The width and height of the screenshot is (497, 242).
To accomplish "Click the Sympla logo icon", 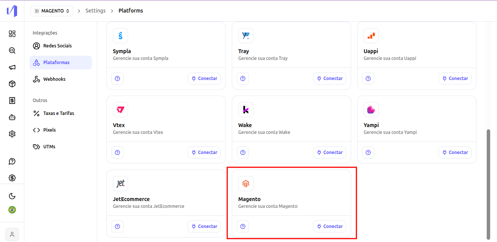I will (x=120, y=36).
